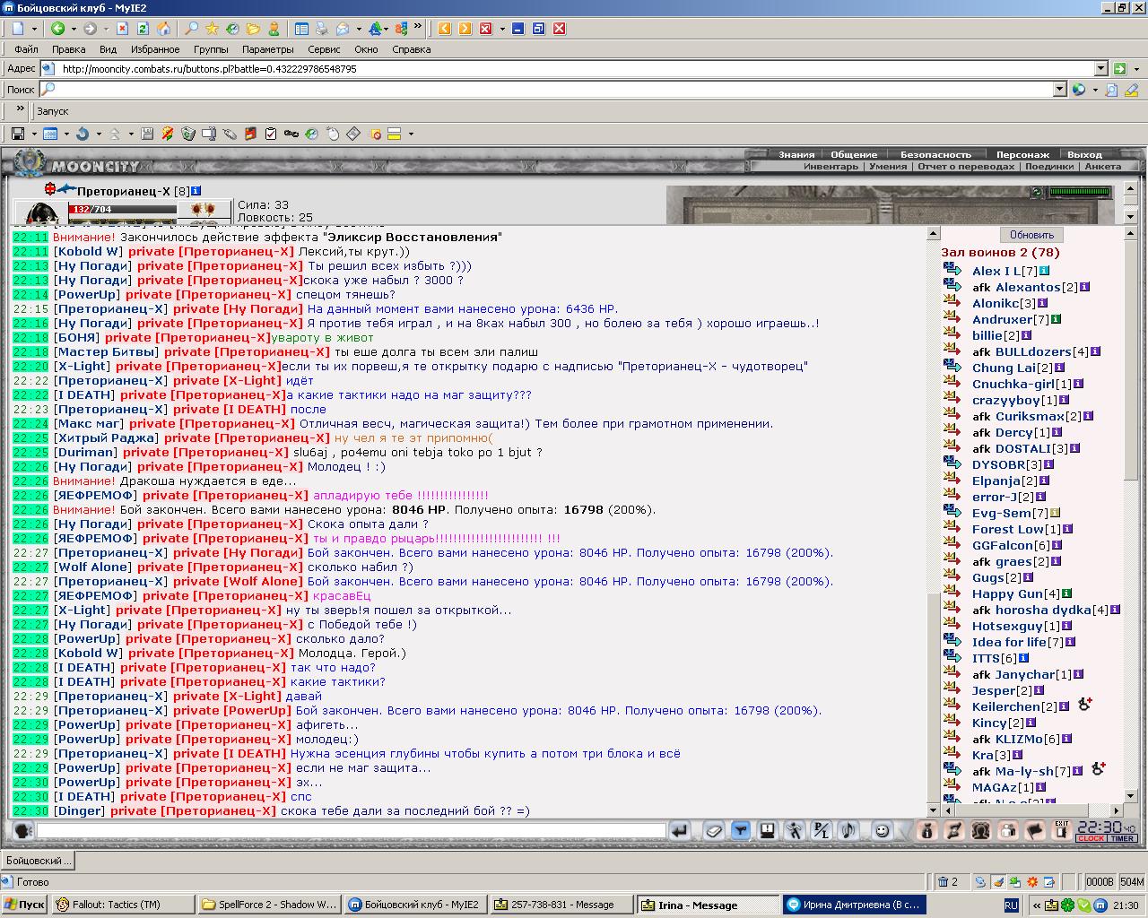Open the Избранное menu
1148x918 pixels.
tap(155, 49)
